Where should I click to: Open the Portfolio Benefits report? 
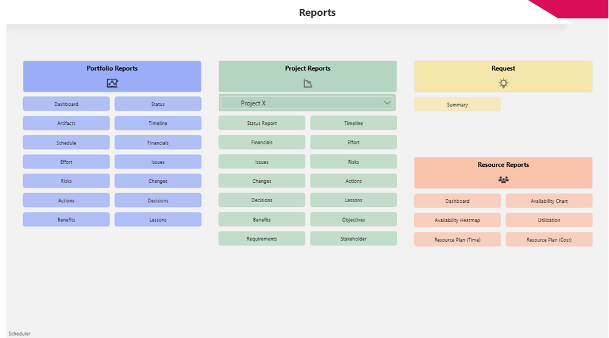66,219
